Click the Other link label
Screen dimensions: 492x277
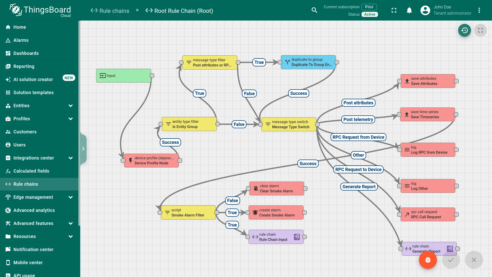coord(358,155)
